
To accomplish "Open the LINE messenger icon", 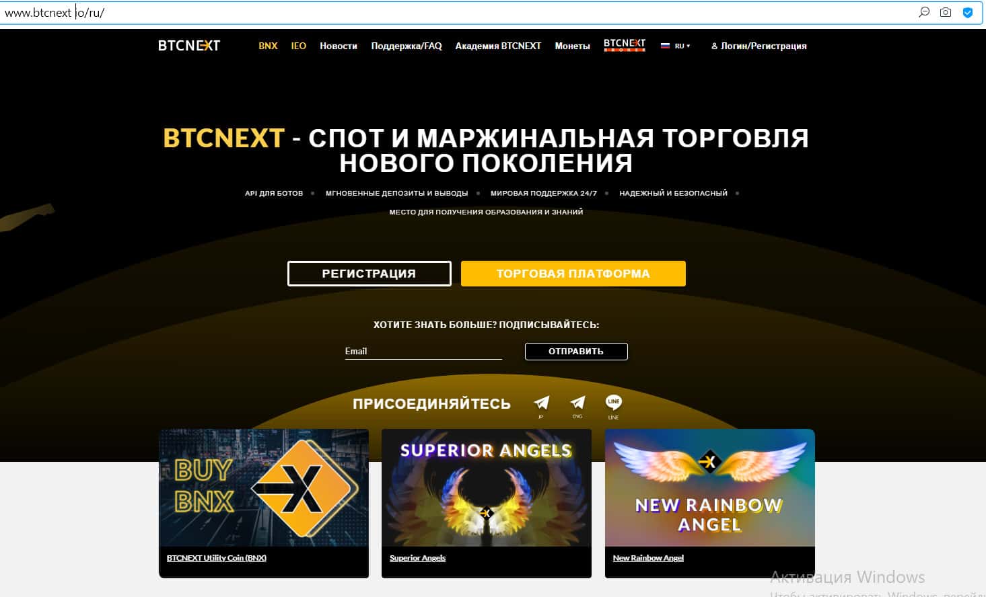I will tap(613, 402).
